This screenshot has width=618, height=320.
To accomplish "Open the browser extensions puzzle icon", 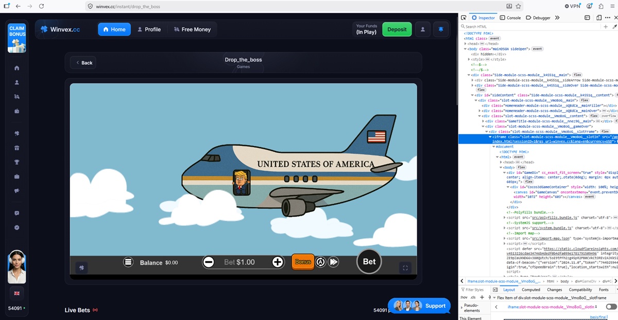I will [600, 6].
